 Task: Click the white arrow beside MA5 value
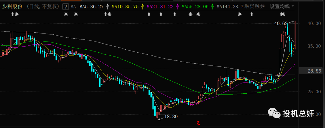[x=107, y=6]
